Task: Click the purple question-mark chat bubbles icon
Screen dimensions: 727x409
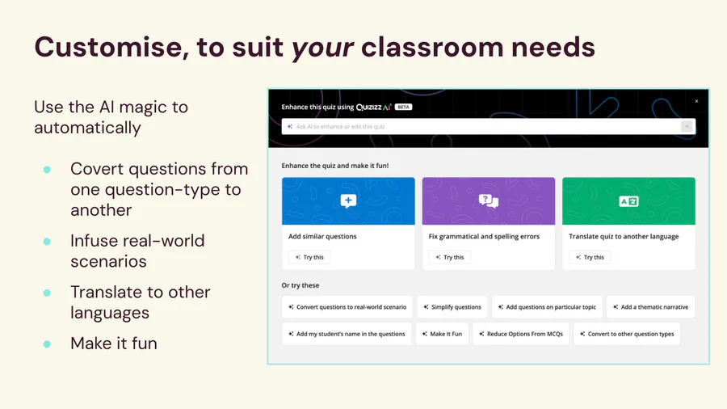Action: coord(488,201)
